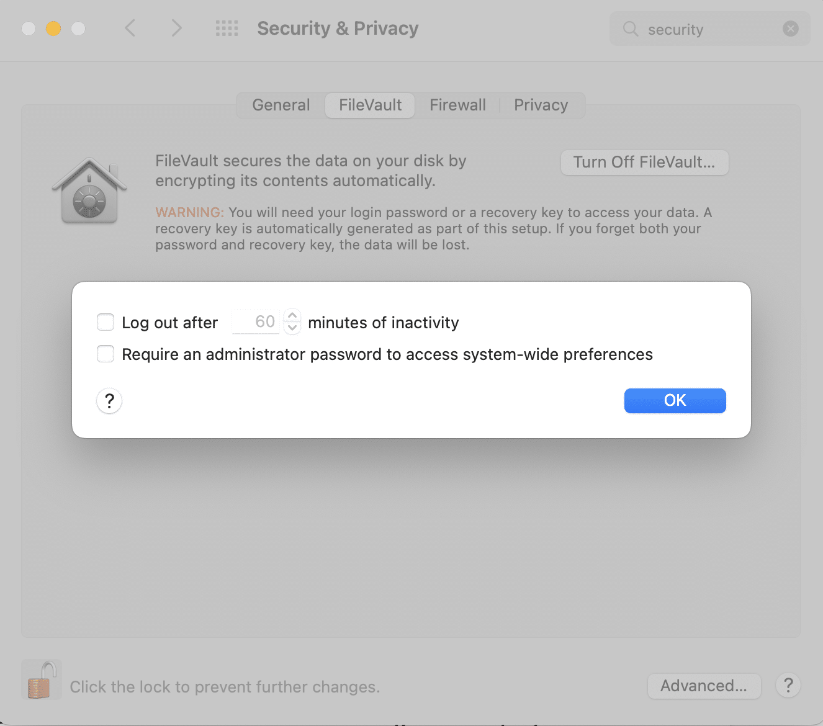Clear the security search text

790,29
